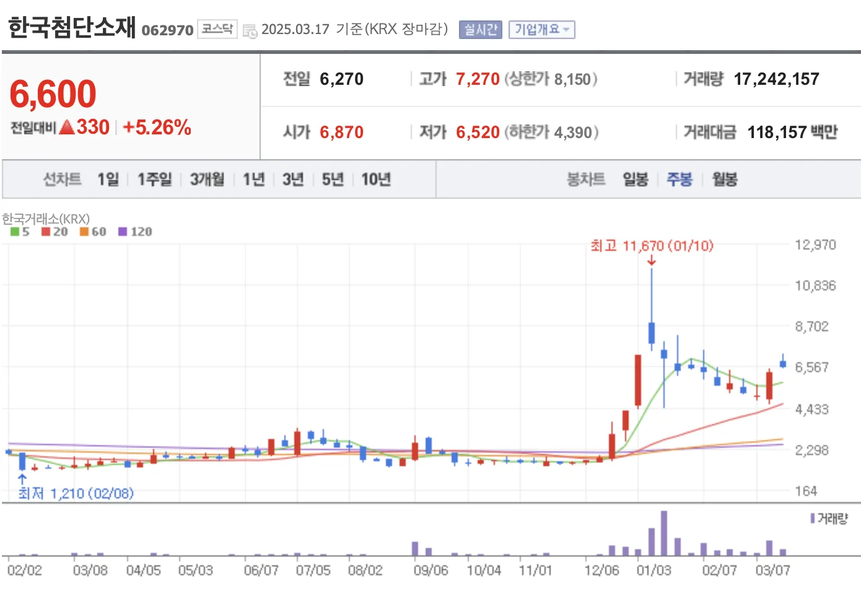Click the 01/03 date axis label

coord(653,570)
